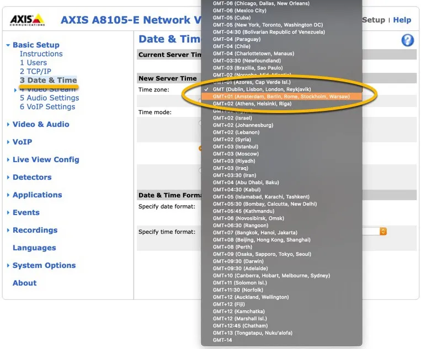Choose GMT+08 Beijing, Hong Kong, Shanghai
This screenshot has height=349, width=421.
tap(281, 240)
